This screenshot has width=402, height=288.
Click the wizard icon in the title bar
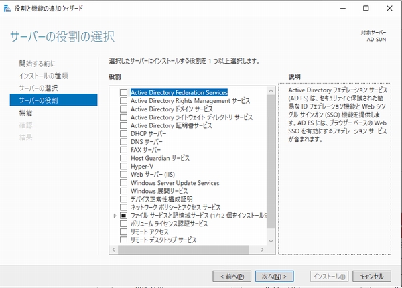(x=7, y=9)
